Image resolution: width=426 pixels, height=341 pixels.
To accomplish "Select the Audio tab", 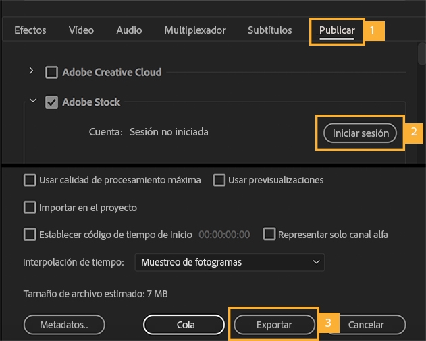I will (x=129, y=30).
